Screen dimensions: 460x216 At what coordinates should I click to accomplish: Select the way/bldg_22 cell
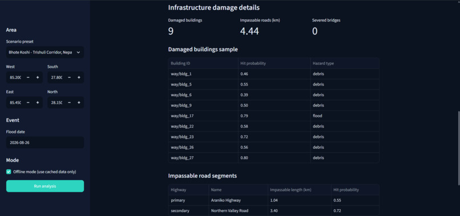click(x=203, y=127)
